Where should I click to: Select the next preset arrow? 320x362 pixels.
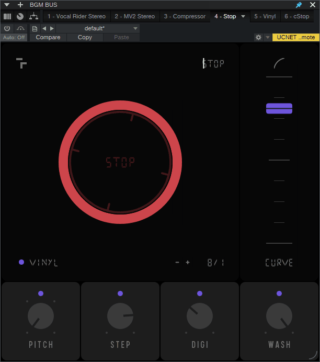pyautogui.click(x=52, y=28)
